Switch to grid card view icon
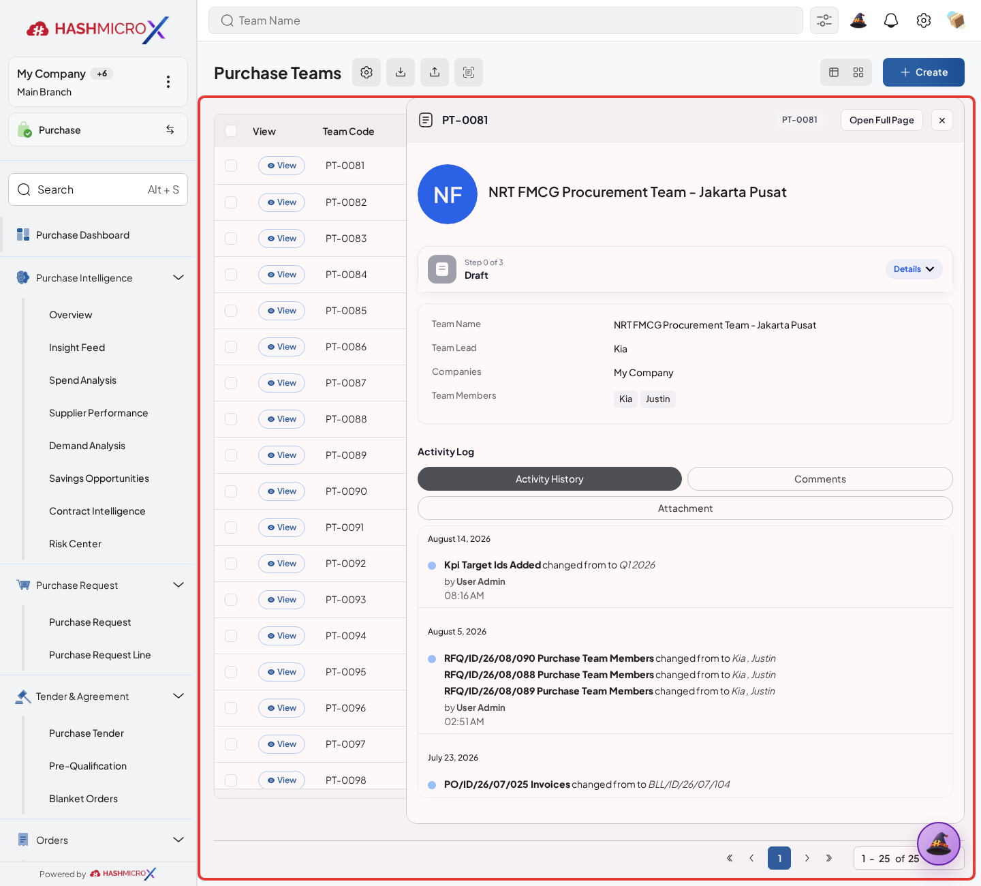The width and height of the screenshot is (981, 886). coord(858,72)
